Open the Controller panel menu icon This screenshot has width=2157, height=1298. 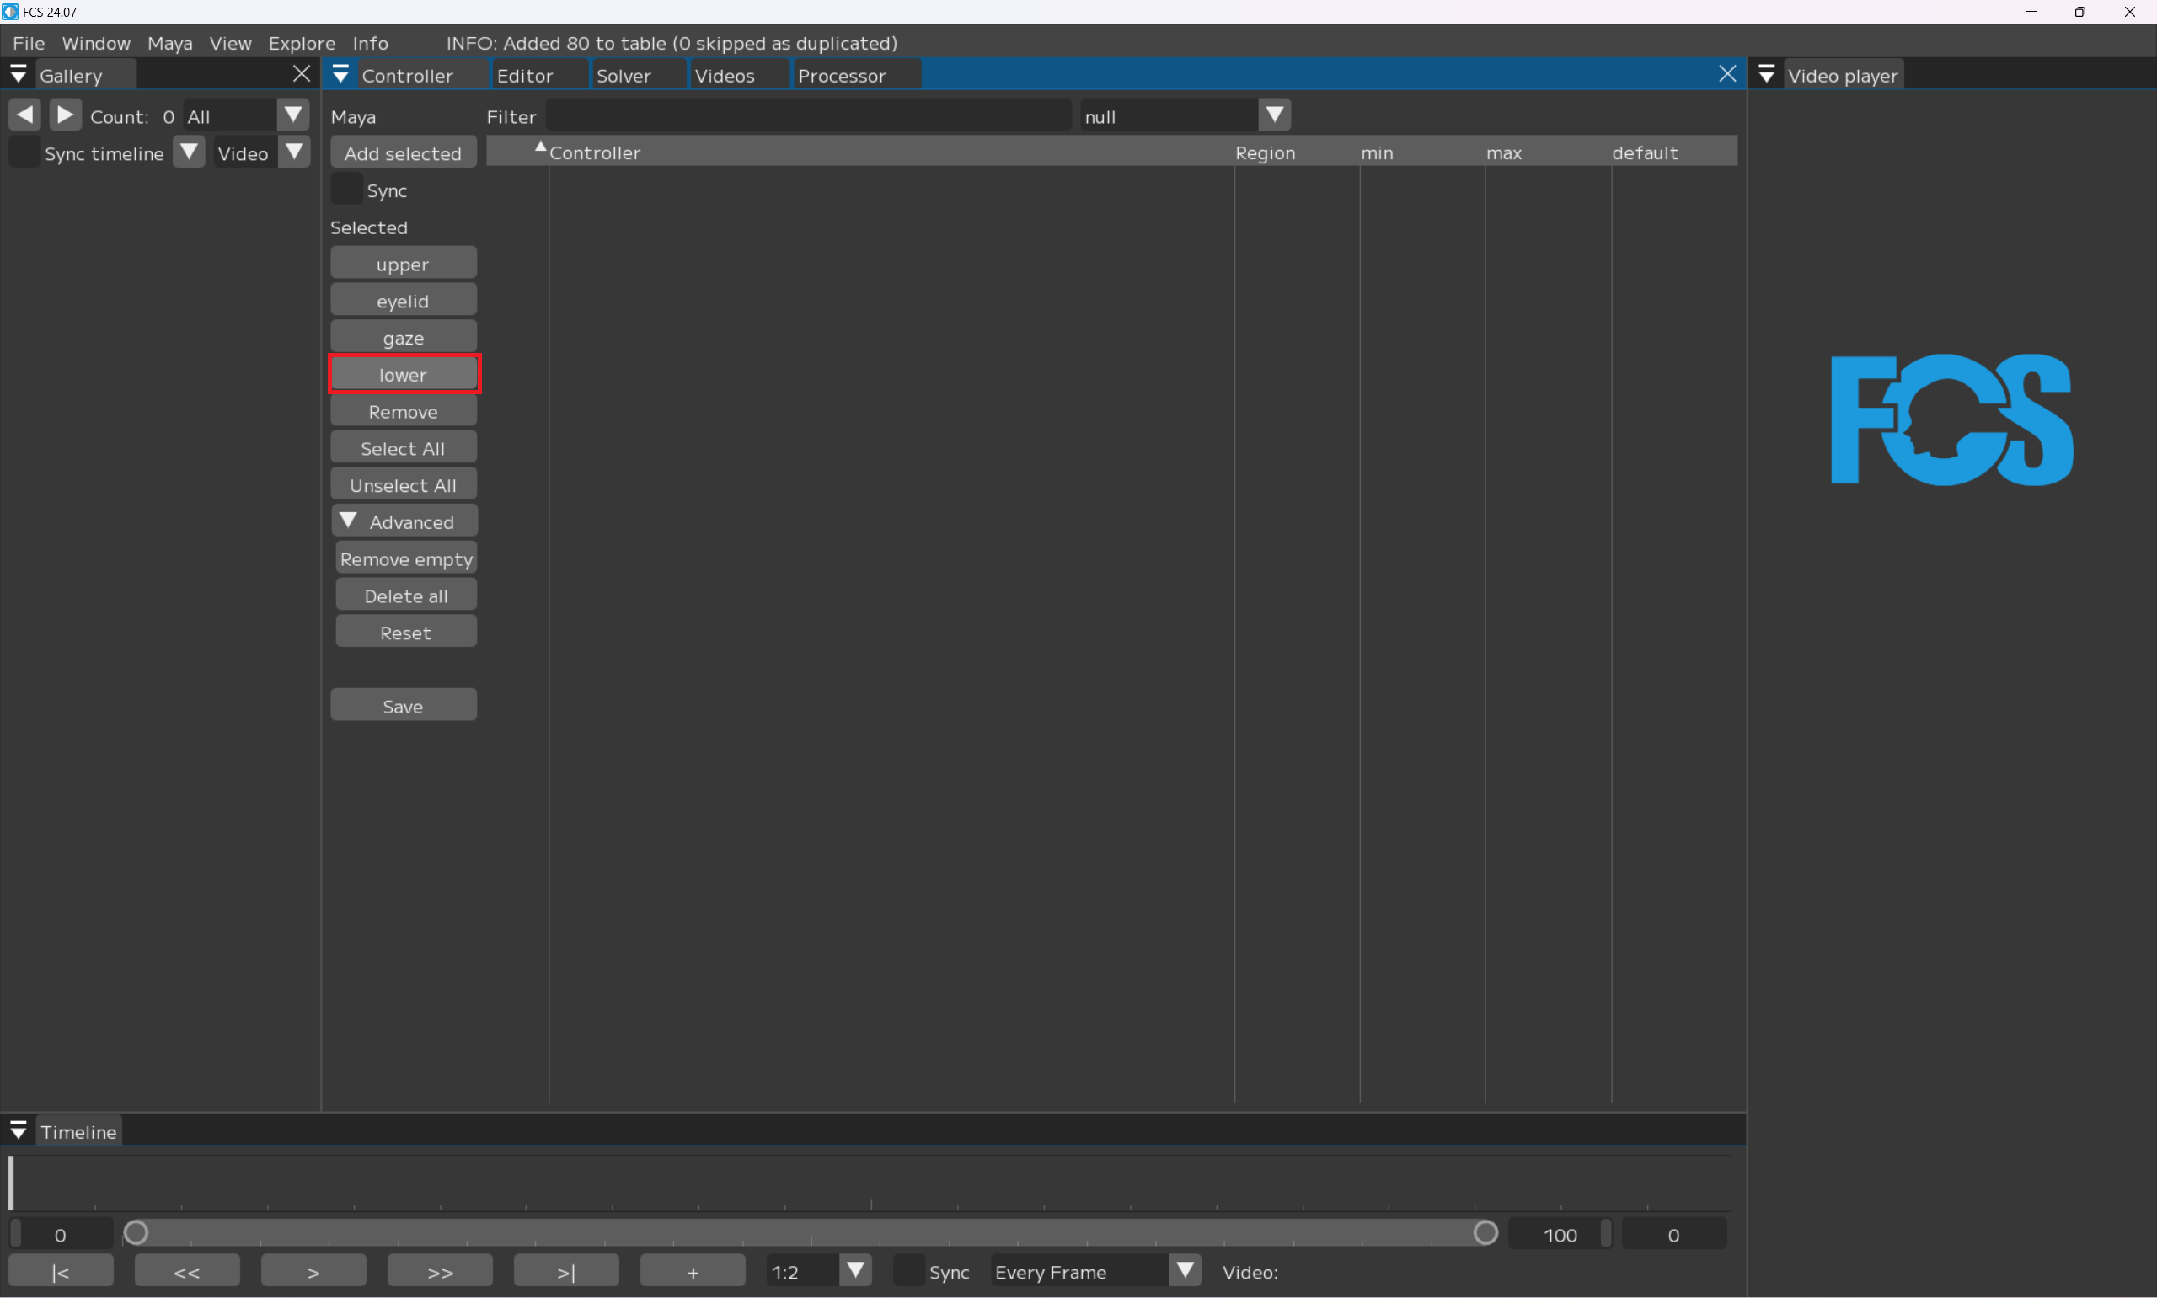(340, 75)
